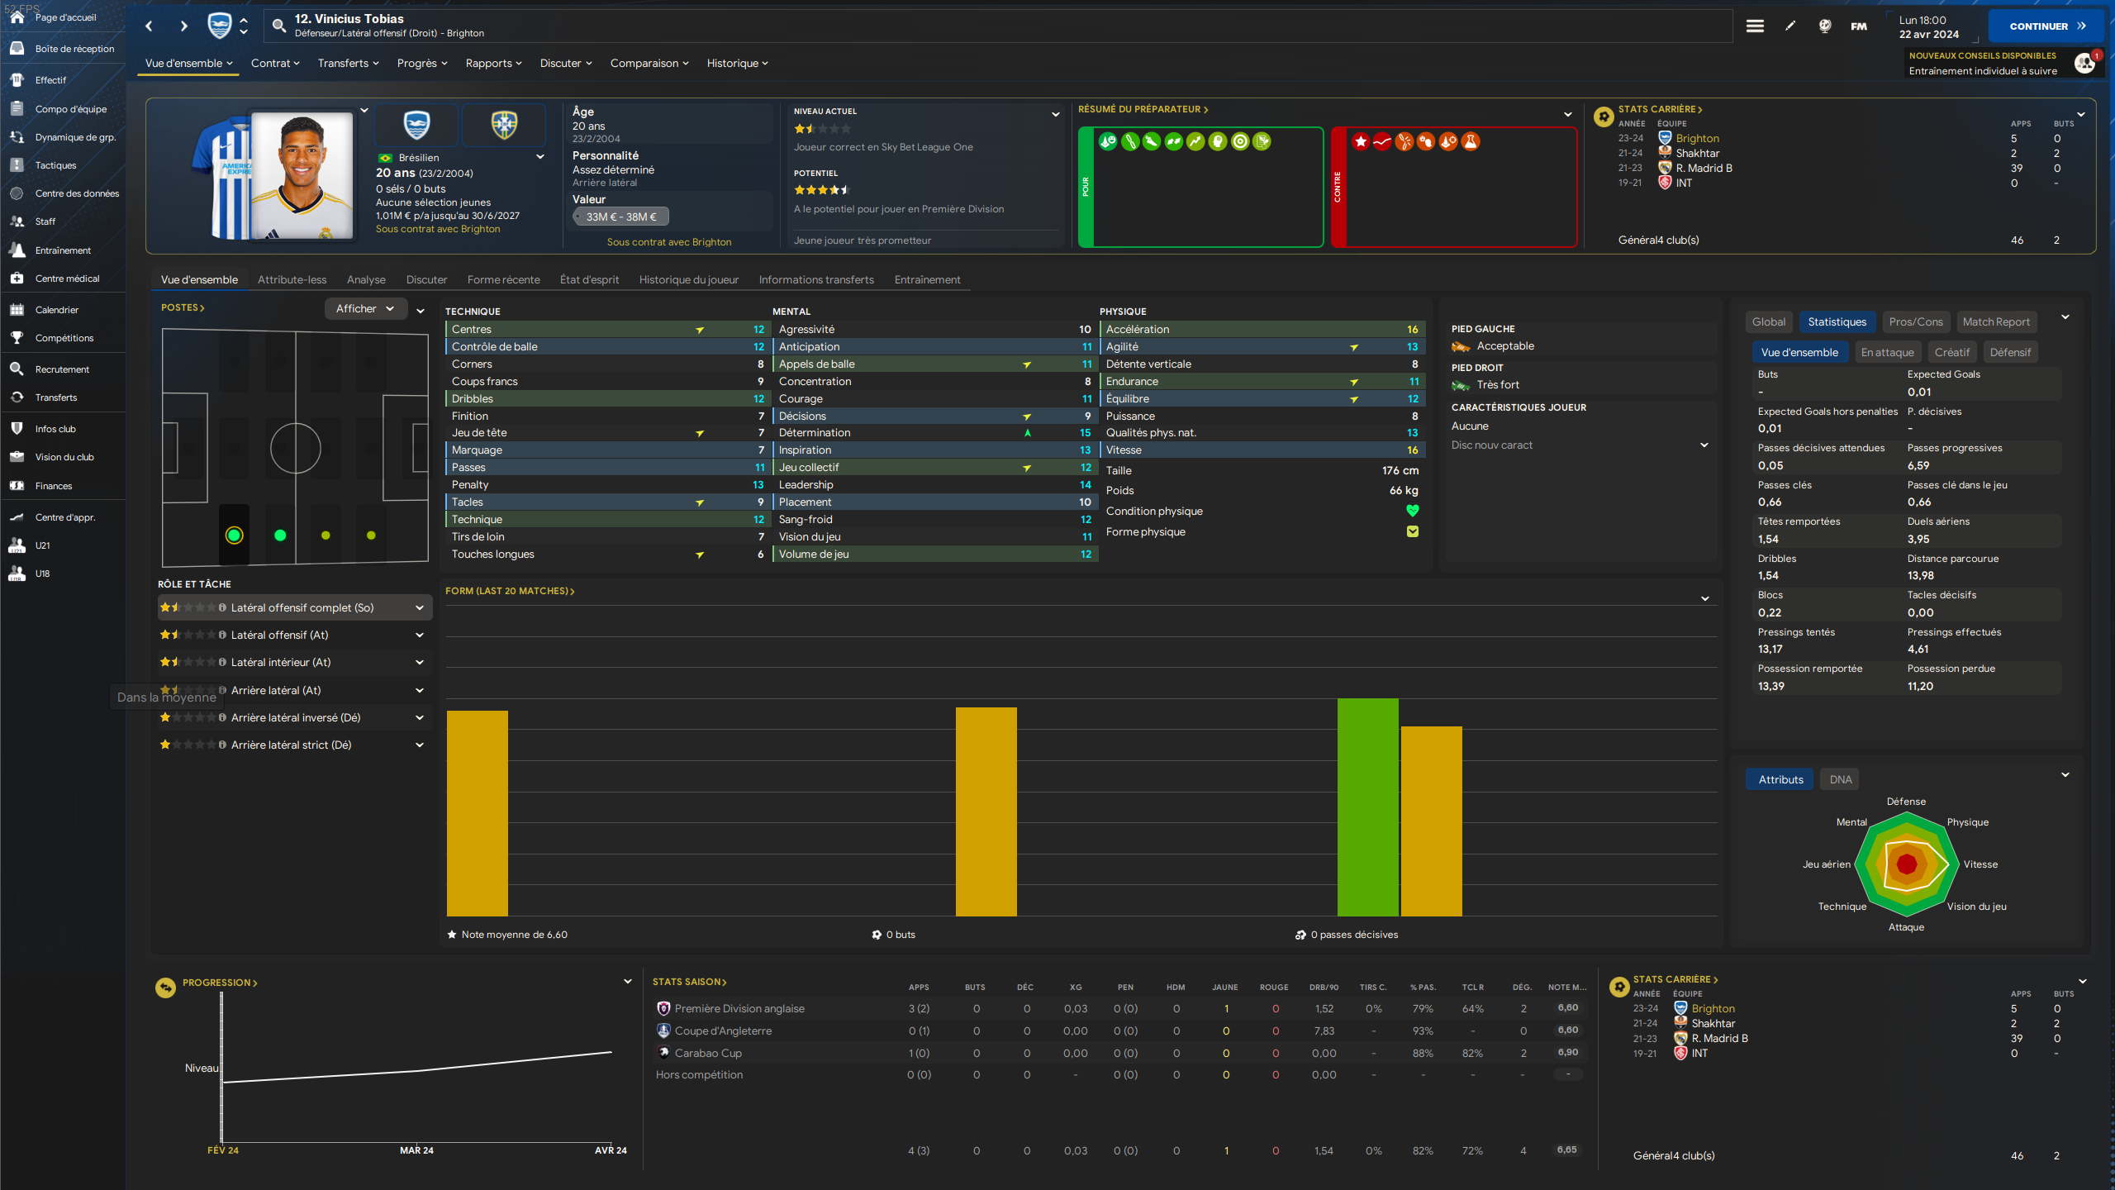Click the hamburger menu icon in the top bar
The image size is (2115, 1190).
[x=1755, y=26]
